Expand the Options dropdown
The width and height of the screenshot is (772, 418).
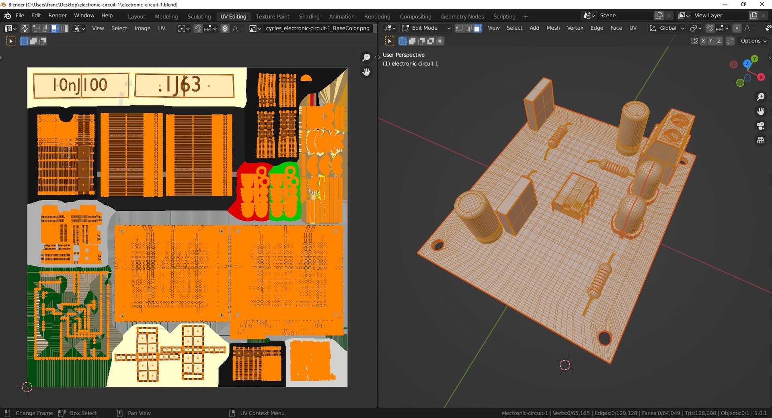[x=753, y=41]
